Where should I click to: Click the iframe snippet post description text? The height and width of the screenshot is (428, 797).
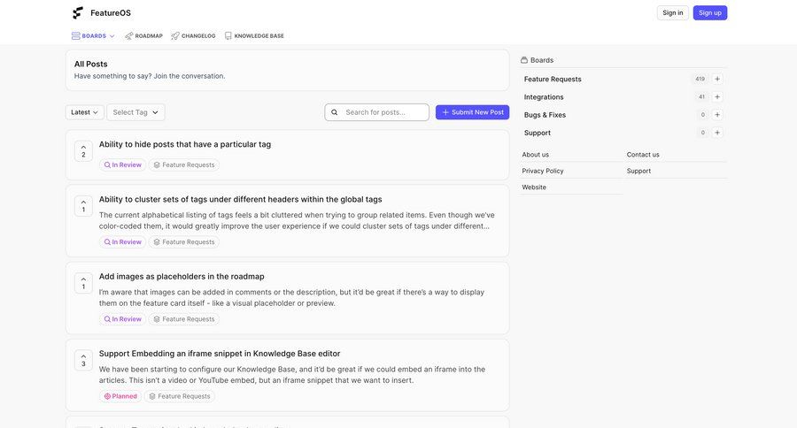(292, 375)
